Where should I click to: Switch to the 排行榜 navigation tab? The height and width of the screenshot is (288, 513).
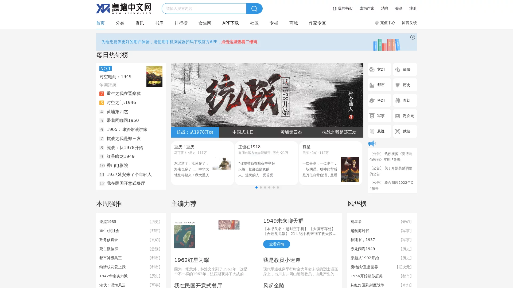pyautogui.click(x=181, y=23)
